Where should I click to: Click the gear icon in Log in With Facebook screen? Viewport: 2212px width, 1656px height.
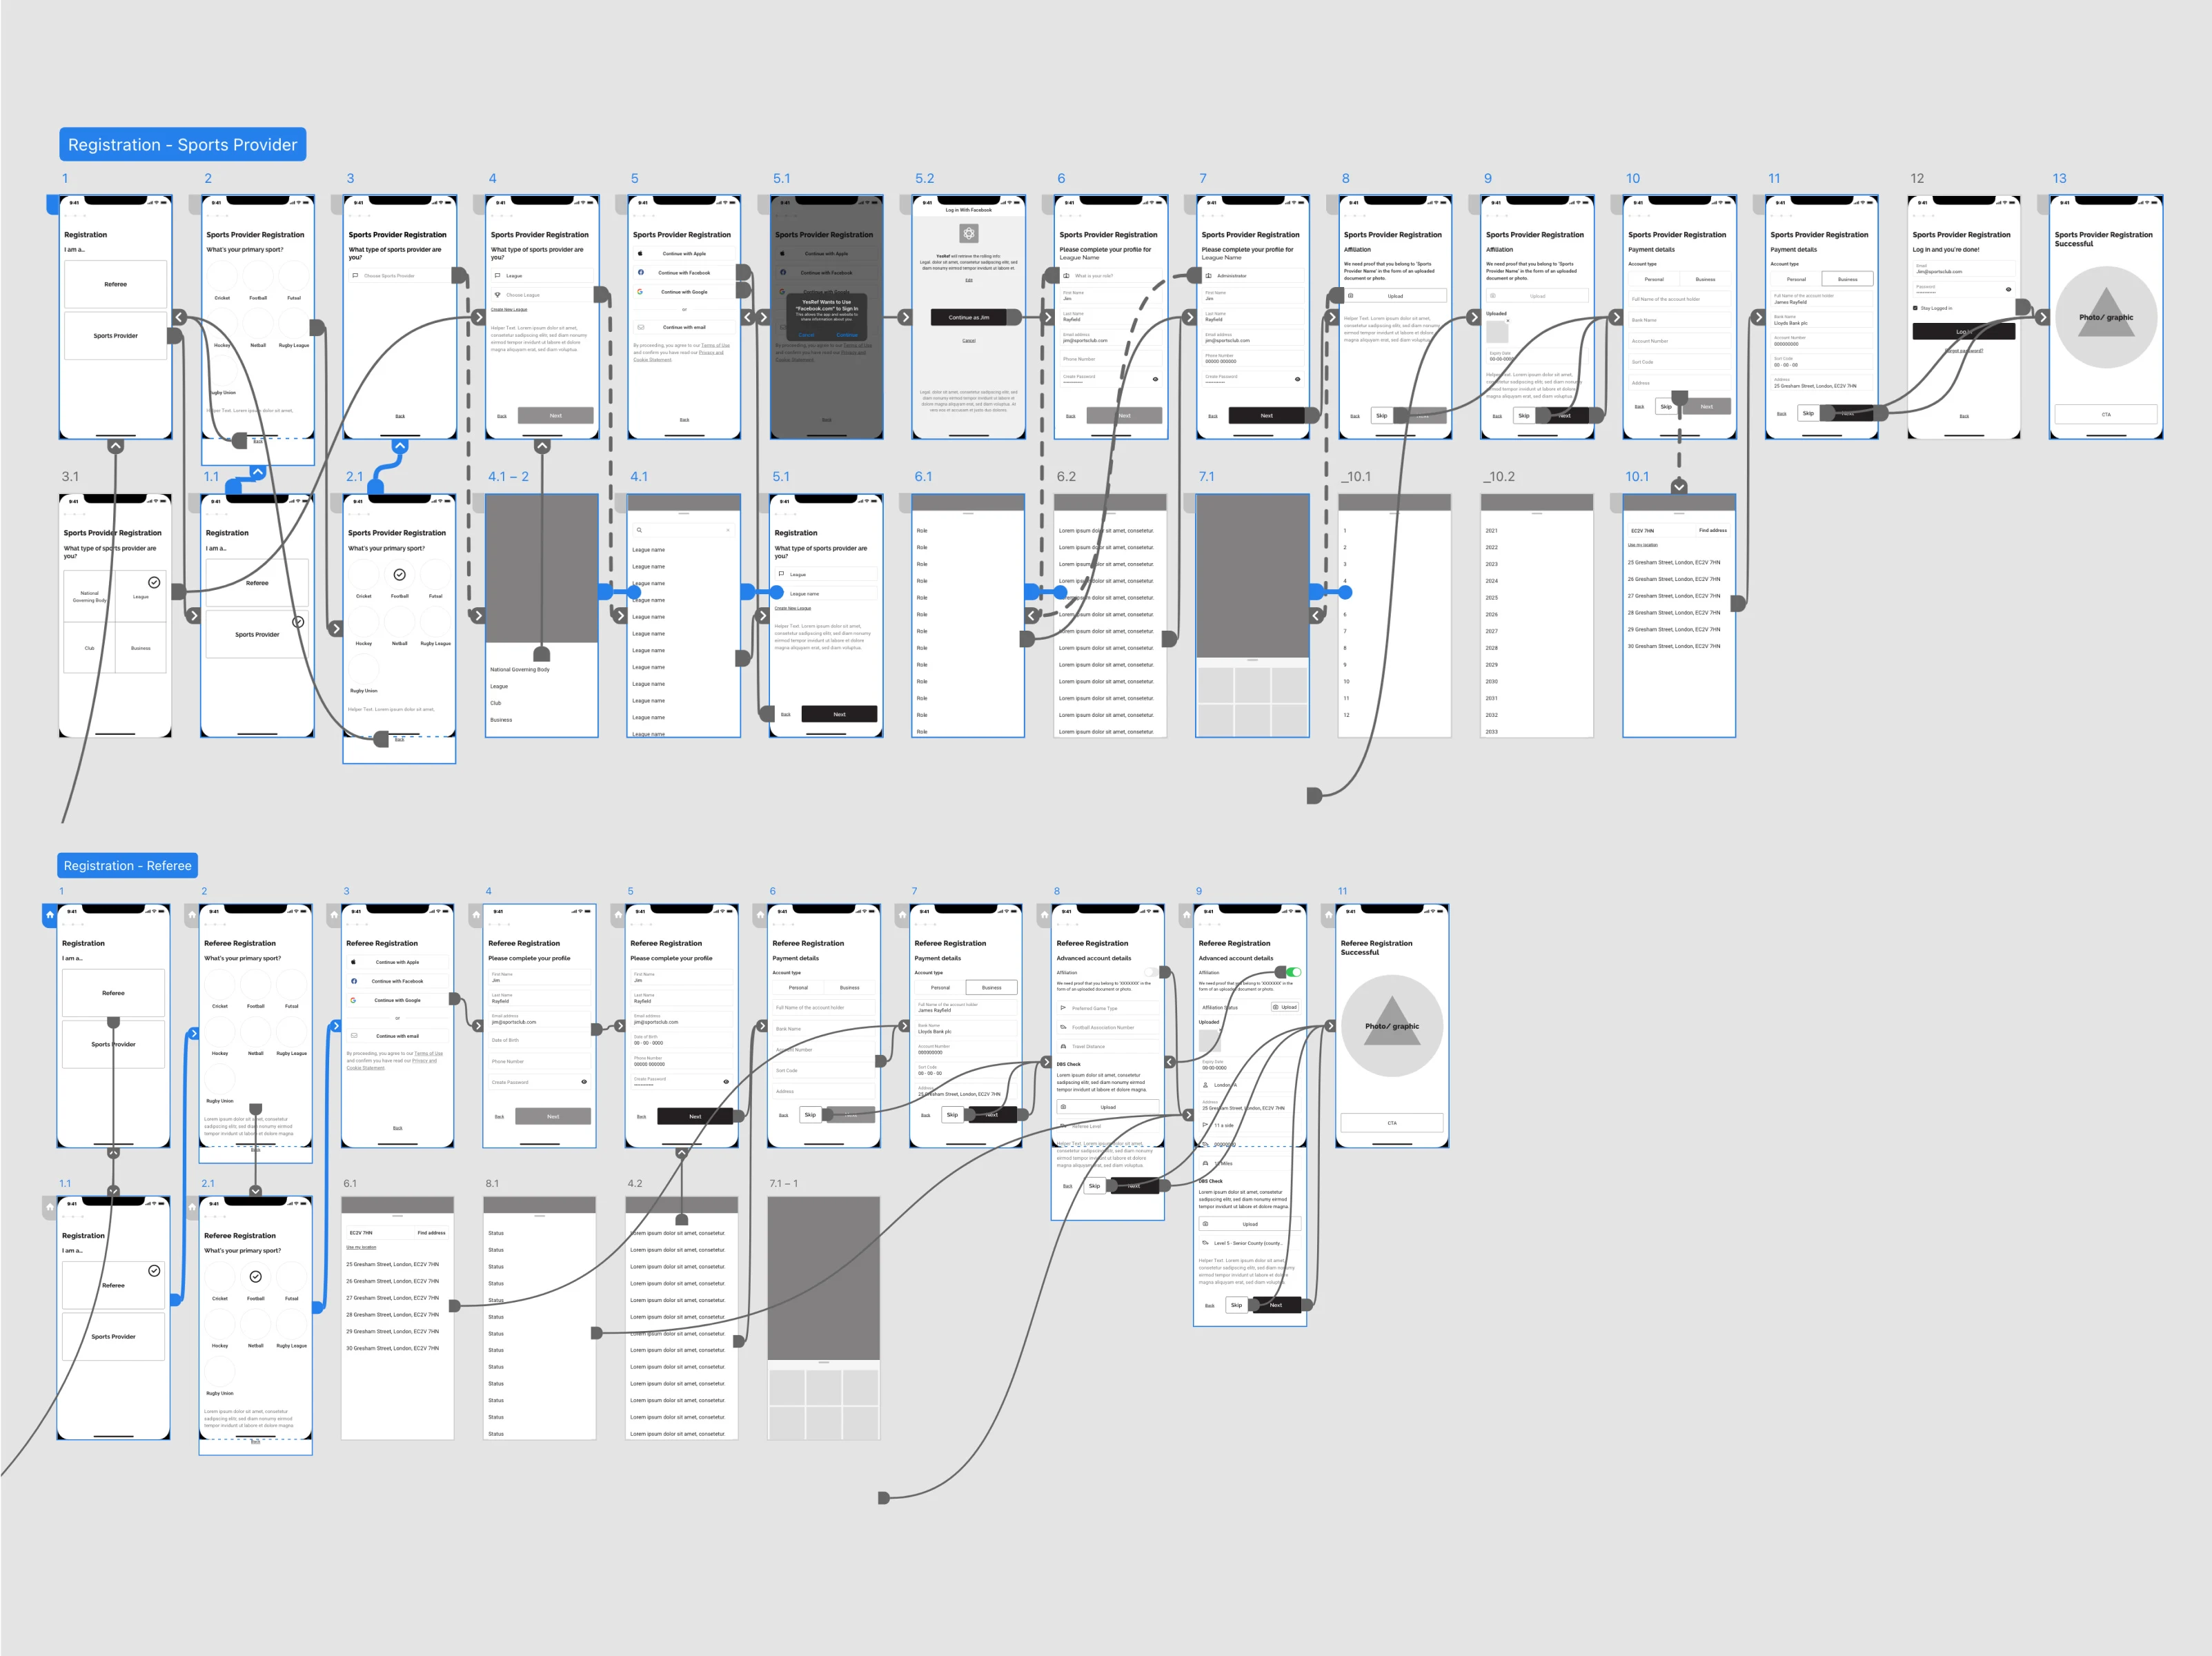(x=968, y=233)
